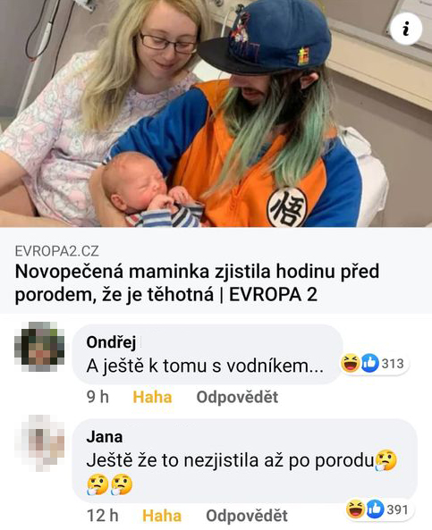
Task: Open the article headline about Novopečená maminka
Action: coord(197,282)
